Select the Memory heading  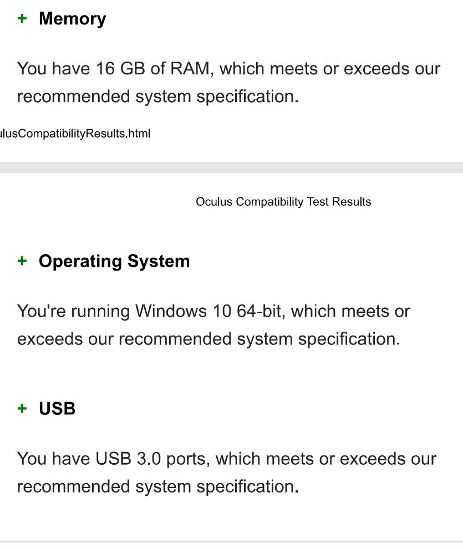click(72, 19)
